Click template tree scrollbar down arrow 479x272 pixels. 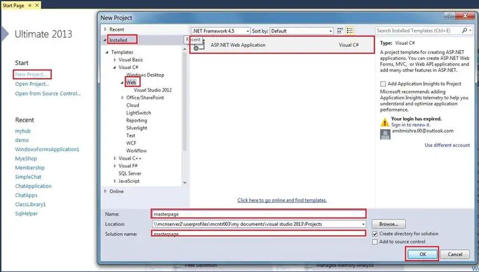(184, 183)
